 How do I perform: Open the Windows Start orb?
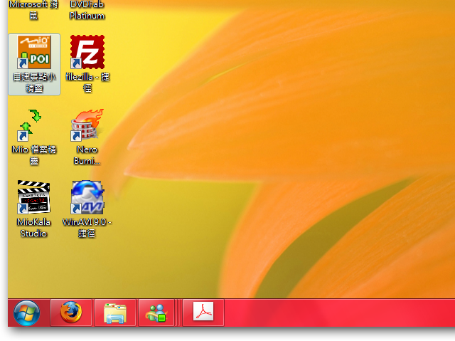(x=27, y=313)
